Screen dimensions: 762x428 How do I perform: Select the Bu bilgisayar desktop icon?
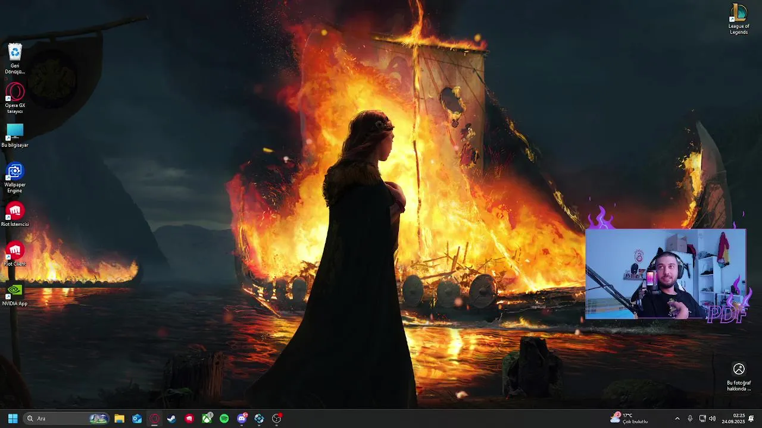(x=15, y=136)
